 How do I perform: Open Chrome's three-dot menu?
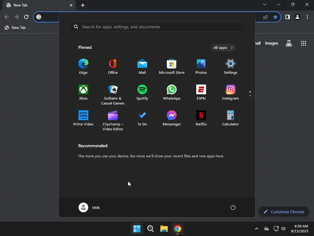click(x=307, y=17)
